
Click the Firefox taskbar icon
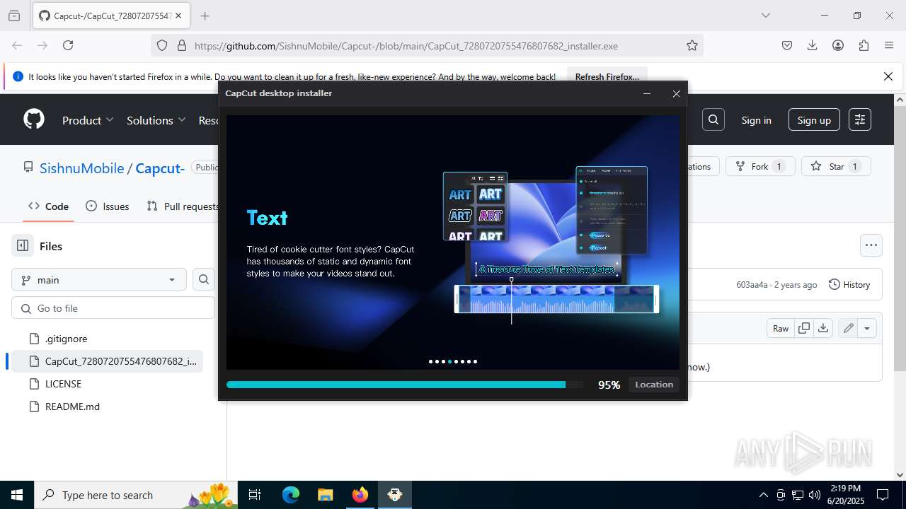coord(360,495)
